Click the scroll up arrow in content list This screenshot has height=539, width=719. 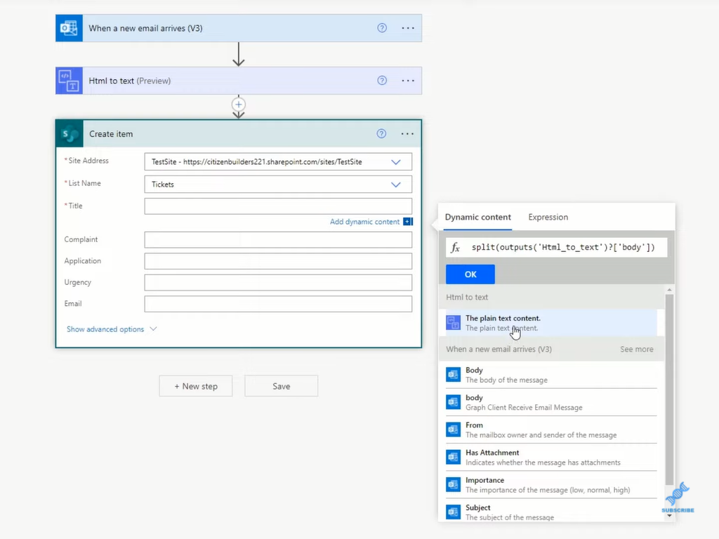coord(669,290)
